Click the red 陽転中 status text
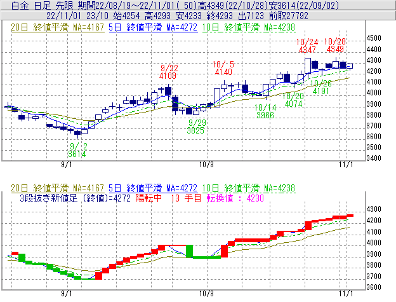Image resolution: width=396 pixels, height=302 pixels. tap(148, 198)
